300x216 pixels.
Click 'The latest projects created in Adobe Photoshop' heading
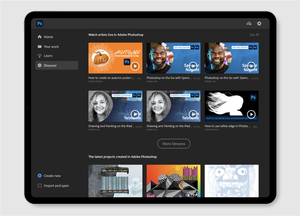coord(123,157)
